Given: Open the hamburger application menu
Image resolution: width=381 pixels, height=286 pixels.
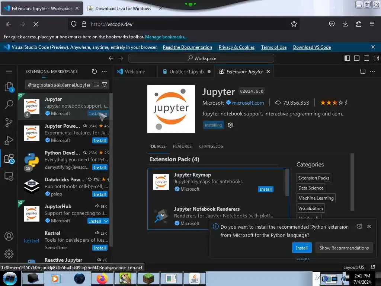Looking at the screenshot, I should pyautogui.click(x=9, y=71).
